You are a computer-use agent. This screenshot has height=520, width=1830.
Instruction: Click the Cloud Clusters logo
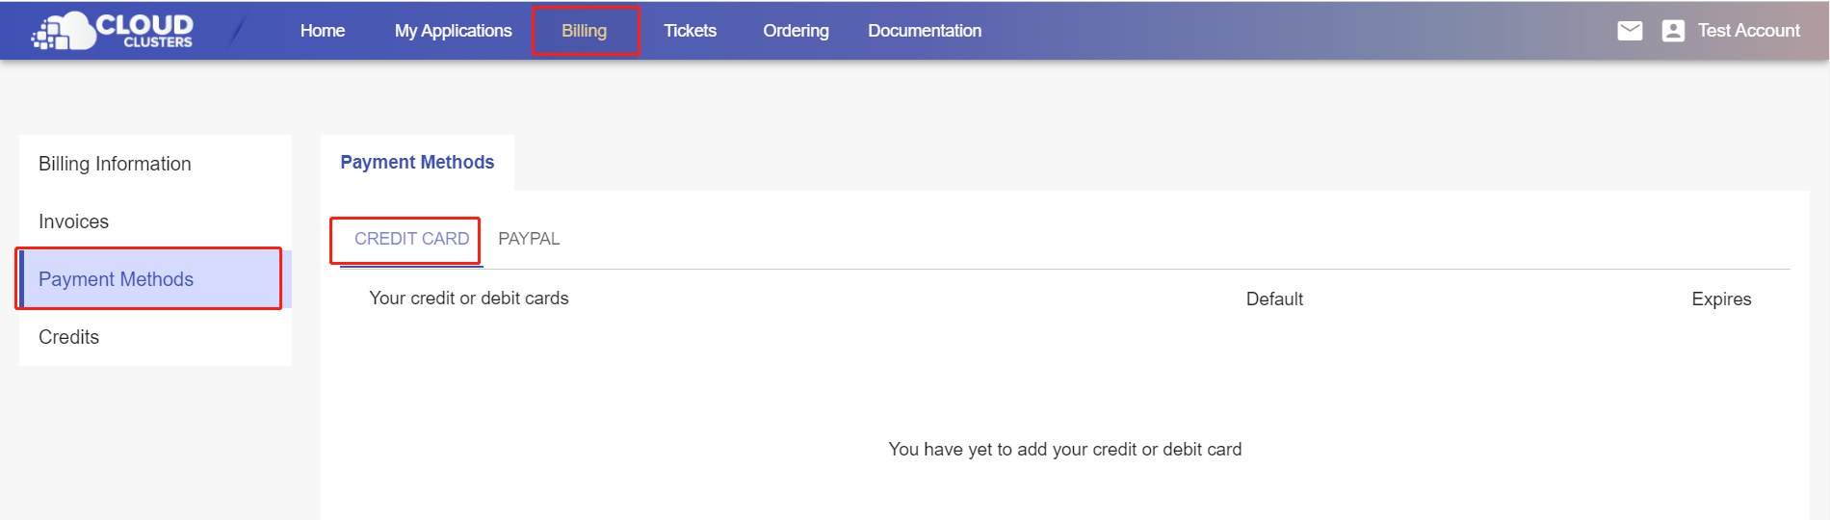tap(113, 31)
